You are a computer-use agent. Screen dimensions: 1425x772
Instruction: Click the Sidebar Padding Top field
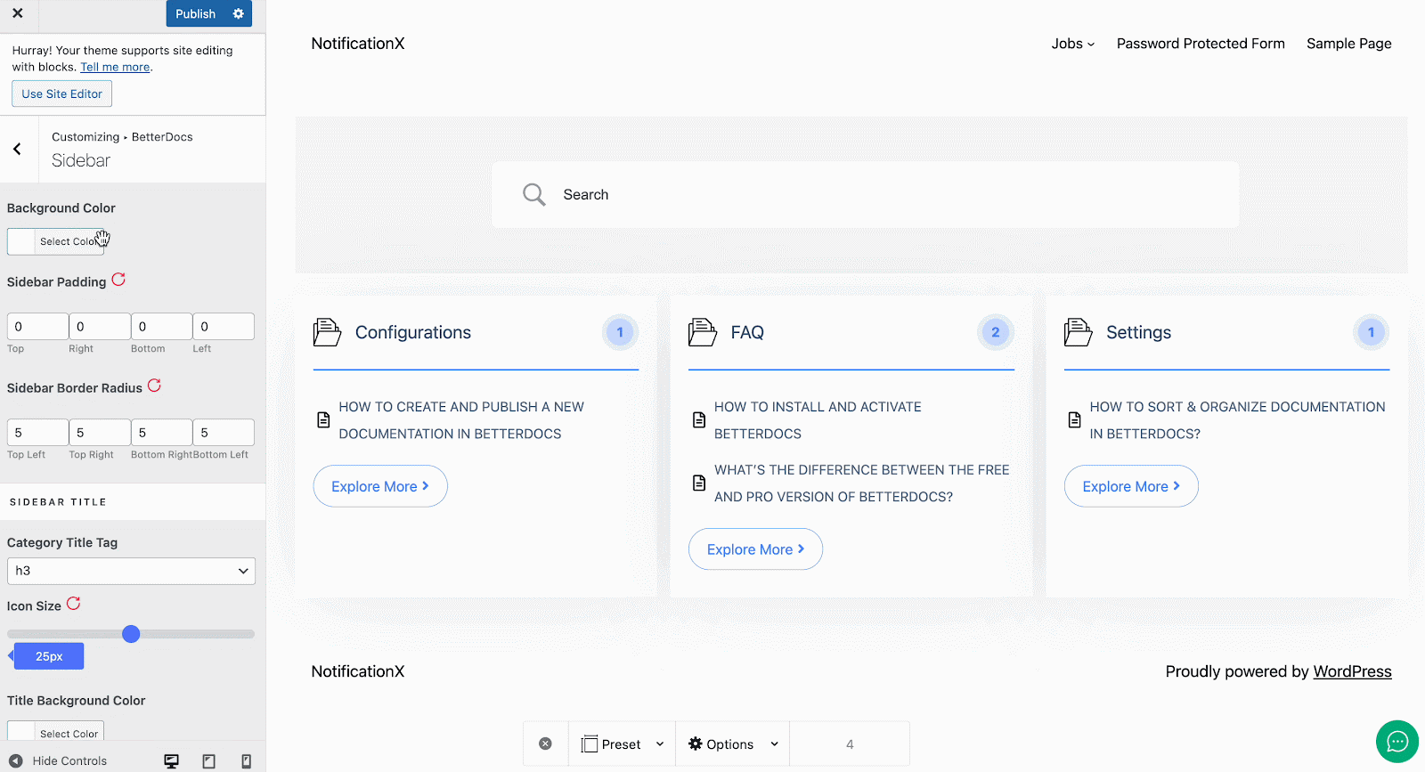tap(37, 327)
